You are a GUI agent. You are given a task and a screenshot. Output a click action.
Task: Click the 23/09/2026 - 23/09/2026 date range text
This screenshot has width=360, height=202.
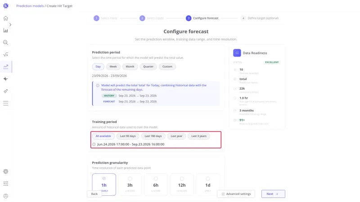tap(109, 76)
